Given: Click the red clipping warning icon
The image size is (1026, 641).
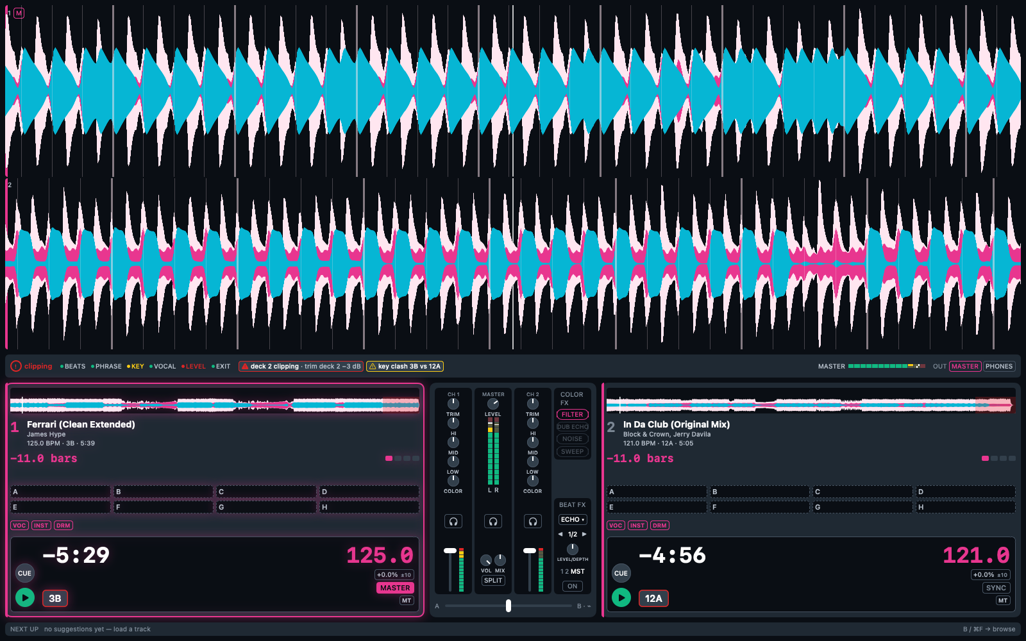Looking at the screenshot, I should click(x=16, y=366).
